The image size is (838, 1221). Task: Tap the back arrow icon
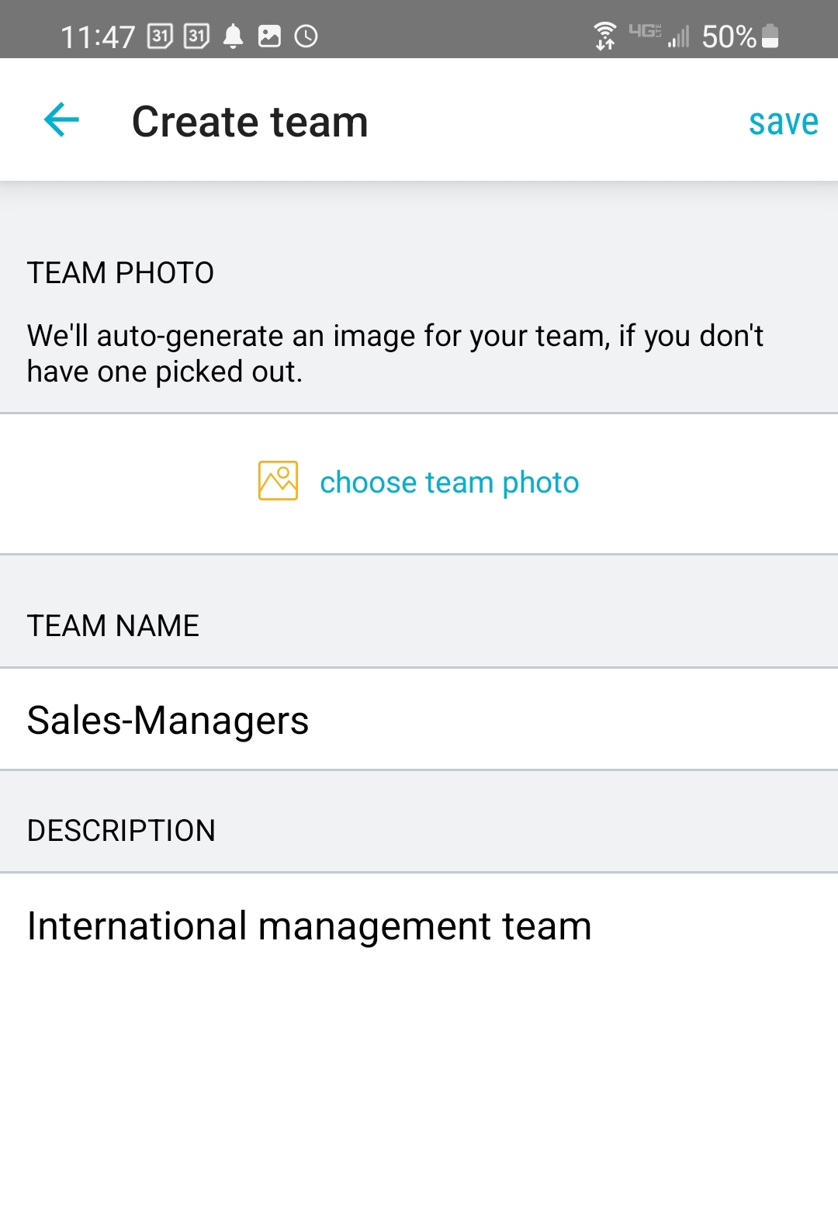click(x=62, y=120)
